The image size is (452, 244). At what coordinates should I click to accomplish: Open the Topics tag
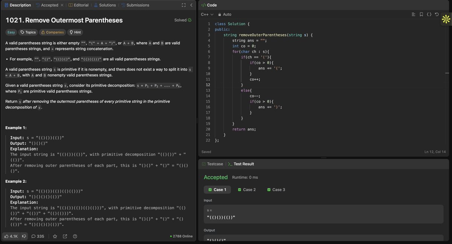(x=28, y=32)
